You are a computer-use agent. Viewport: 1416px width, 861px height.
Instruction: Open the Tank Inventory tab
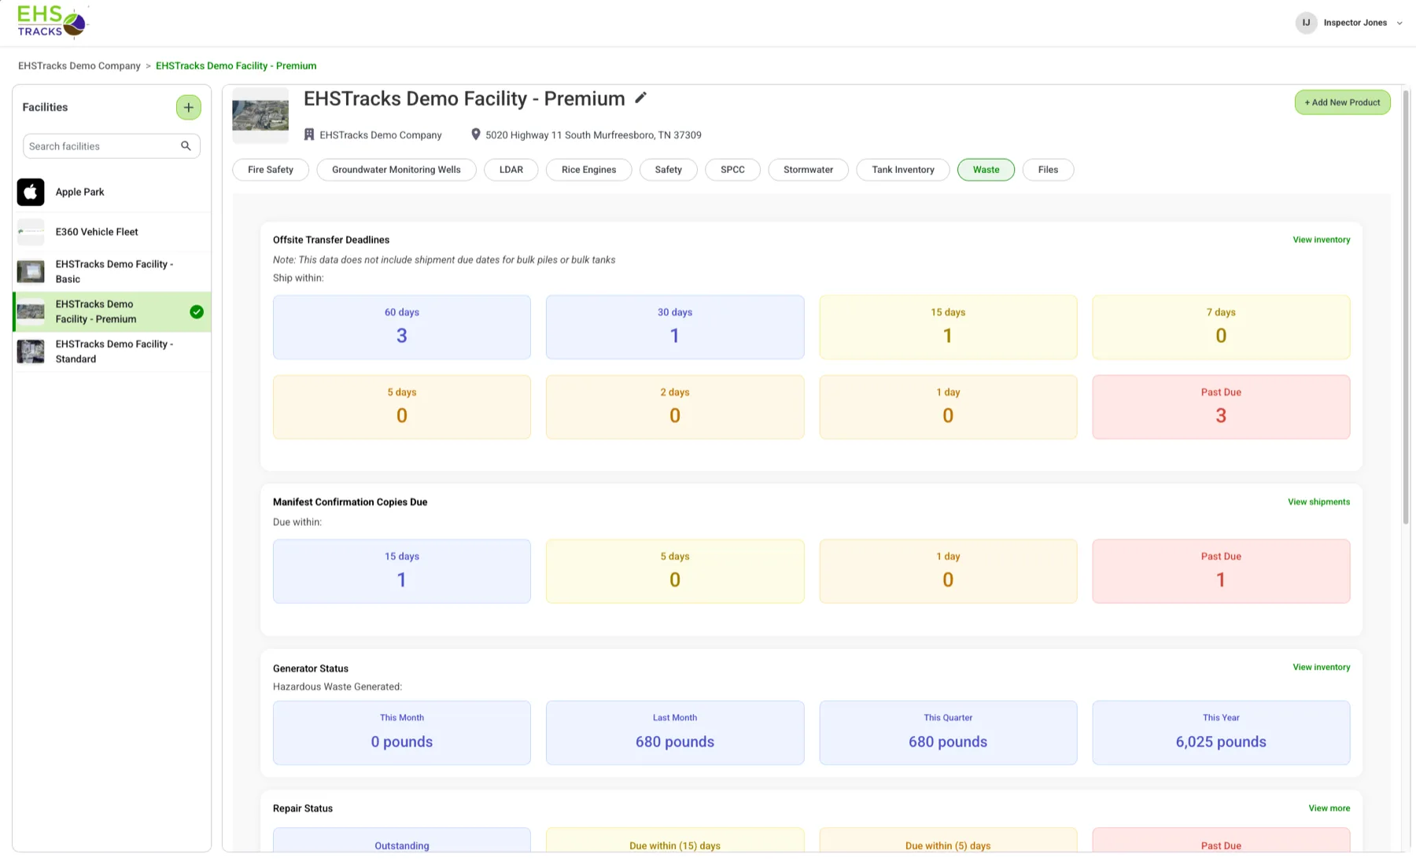coord(903,170)
